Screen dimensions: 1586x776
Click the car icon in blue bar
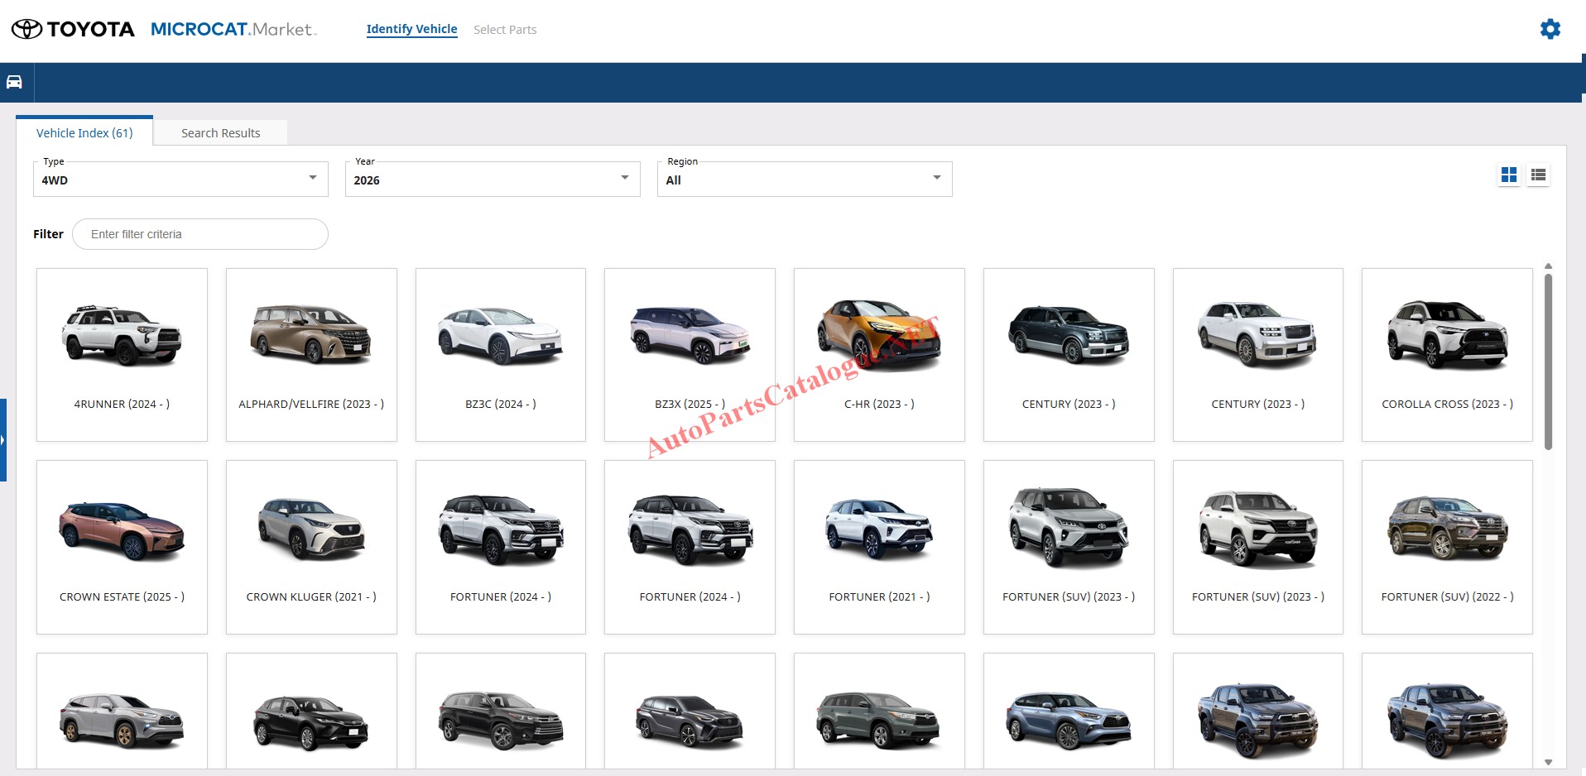pos(14,82)
